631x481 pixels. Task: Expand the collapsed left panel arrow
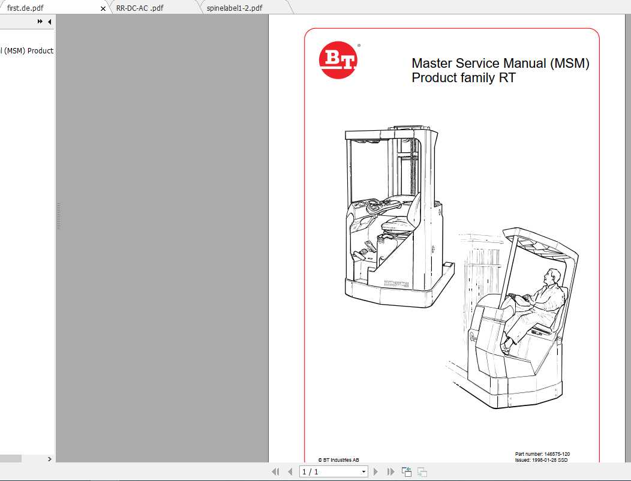(49, 458)
